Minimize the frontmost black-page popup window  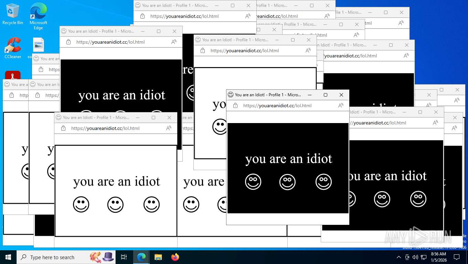point(310,95)
